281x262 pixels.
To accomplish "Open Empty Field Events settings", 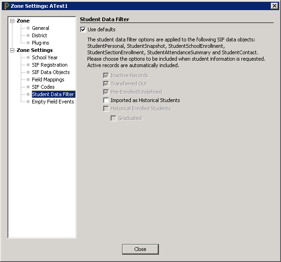I will click(x=53, y=102).
